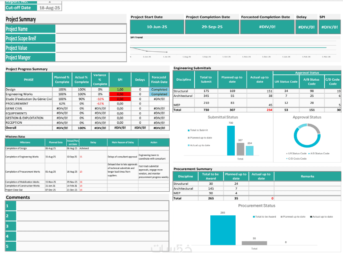Click comment line 3 field
Screen dimensions: 343x258
92,226
